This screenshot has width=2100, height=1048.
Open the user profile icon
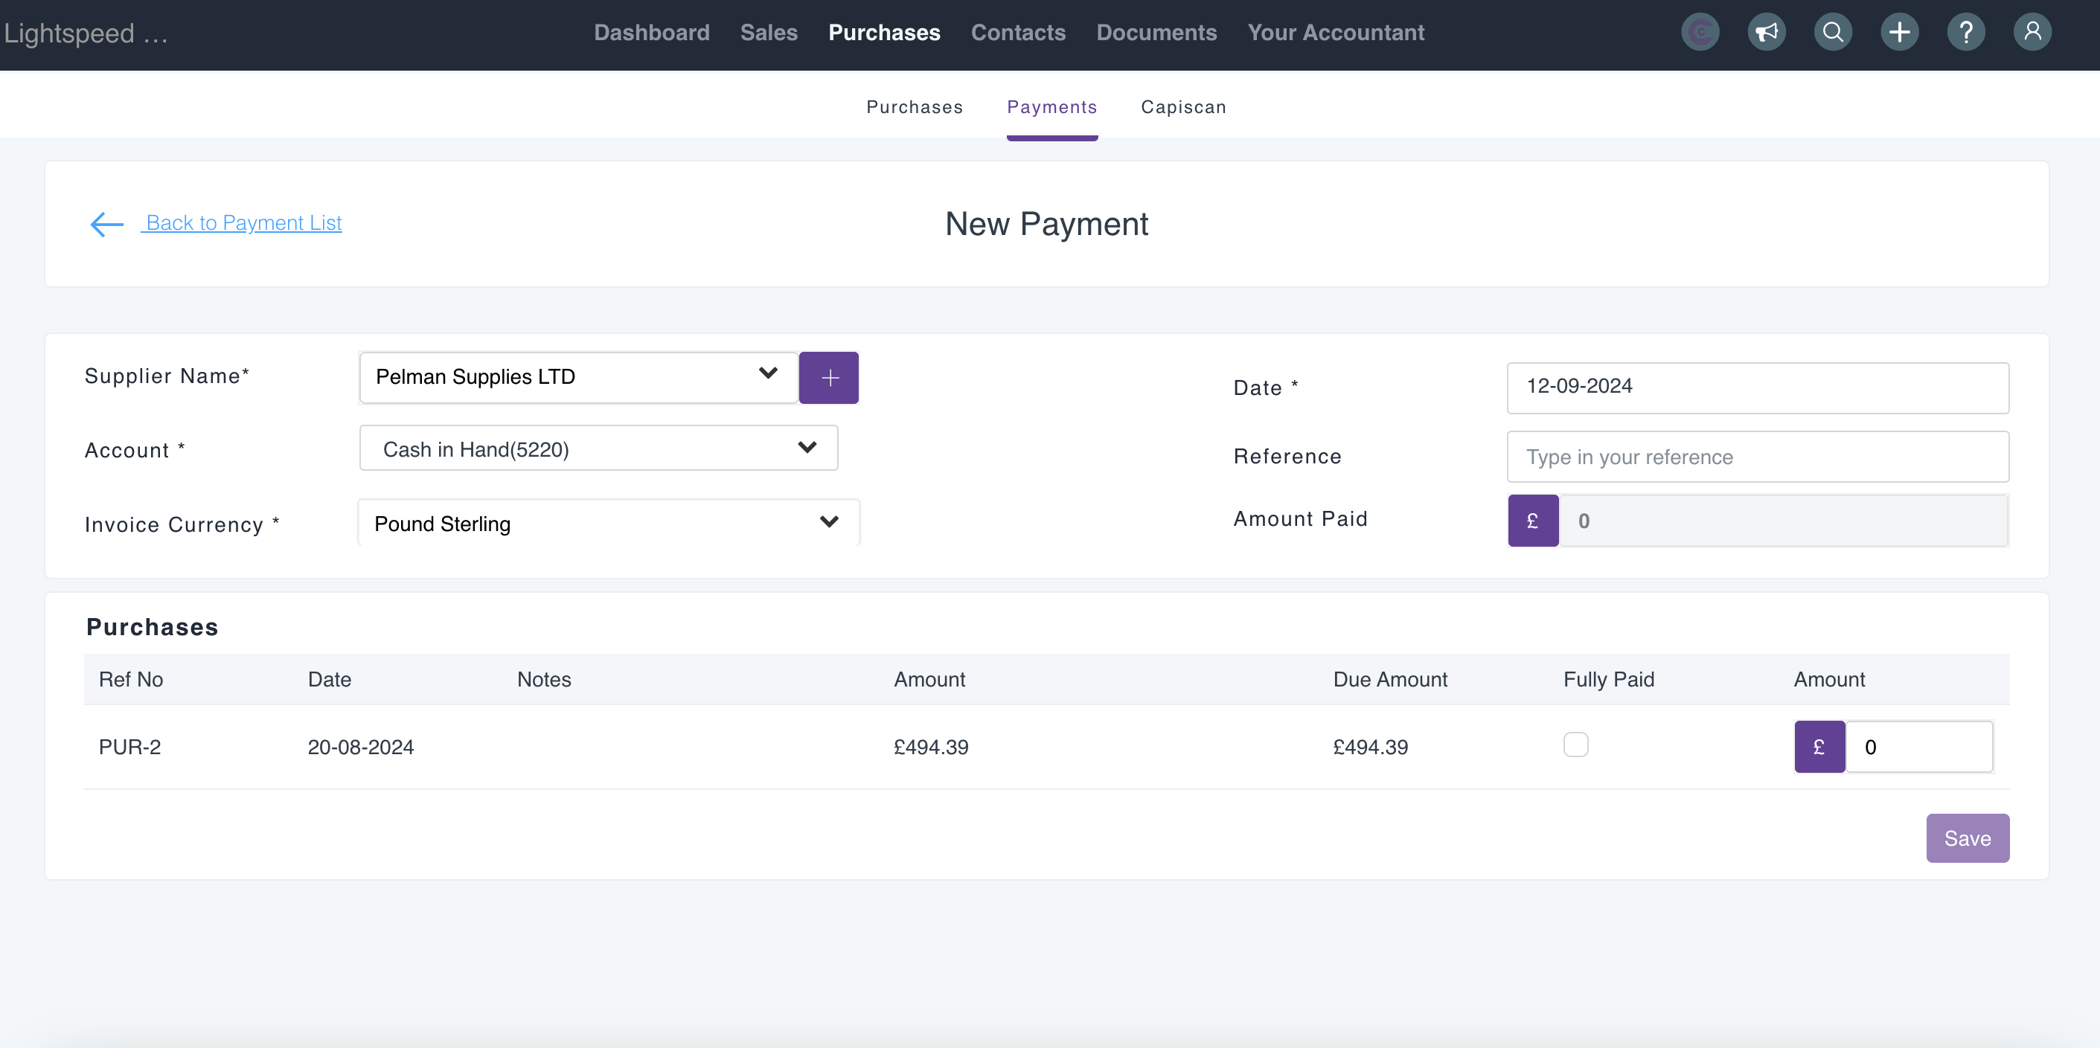[2032, 33]
